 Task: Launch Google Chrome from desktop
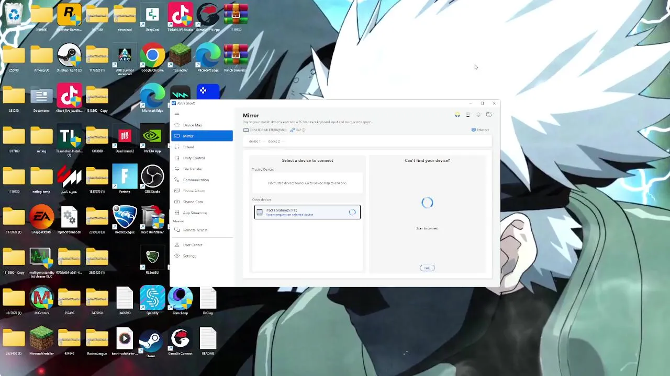tap(152, 58)
